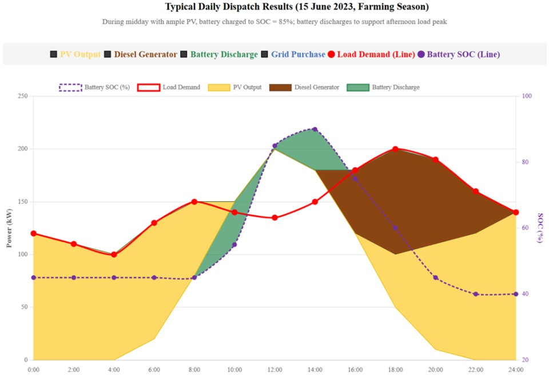Click the black square beside Grid Purchase
The height and width of the screenshot is (376, 549).
point(265,54)
